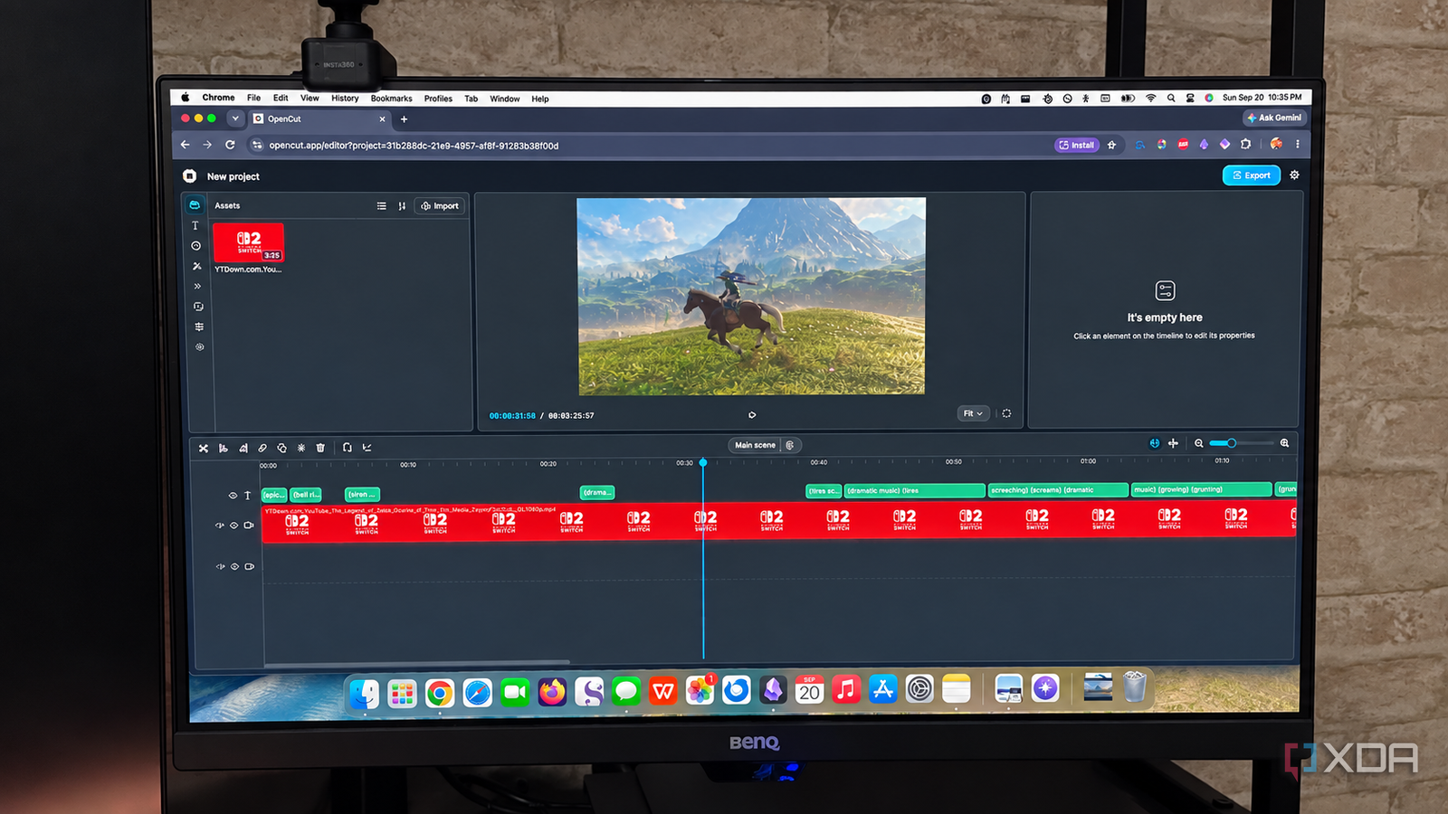Viewport: 1448px width, 814px height.
Task: Click the rightmost timeline toolbar arrow-graph icon
Action: pos(367,448)
